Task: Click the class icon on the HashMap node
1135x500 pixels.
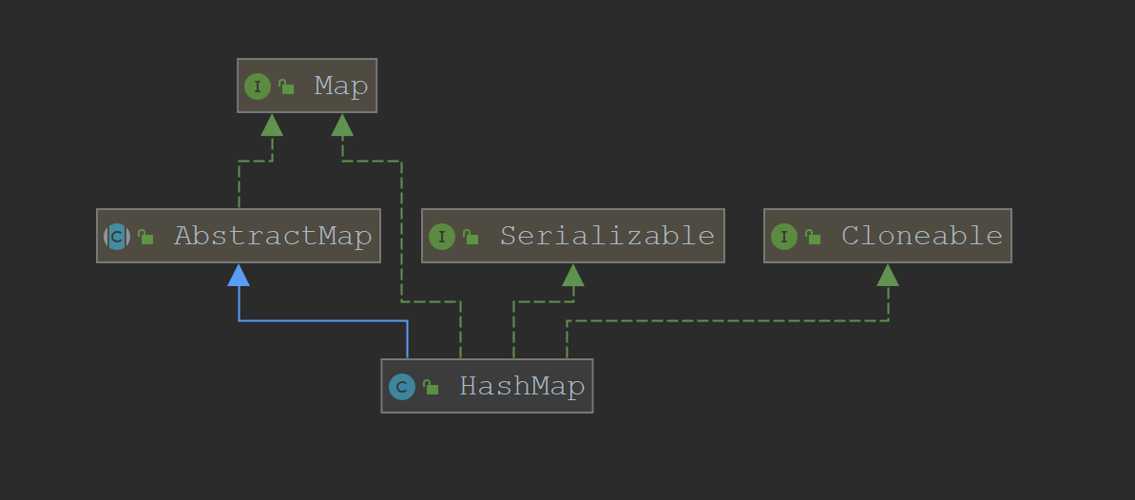Action: tap(402, 387)
